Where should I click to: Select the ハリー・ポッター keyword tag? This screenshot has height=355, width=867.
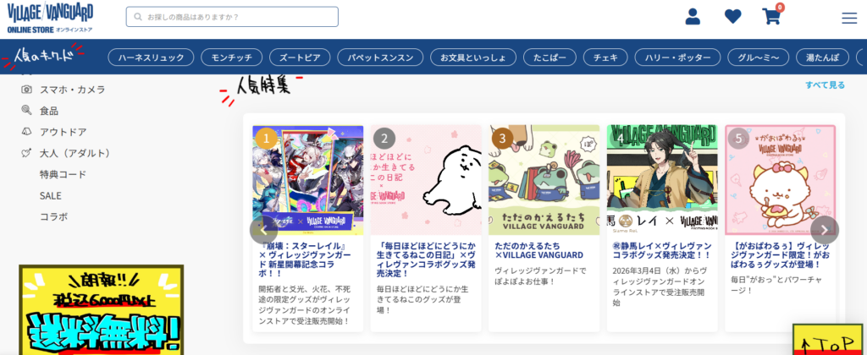tap(677, 57)
